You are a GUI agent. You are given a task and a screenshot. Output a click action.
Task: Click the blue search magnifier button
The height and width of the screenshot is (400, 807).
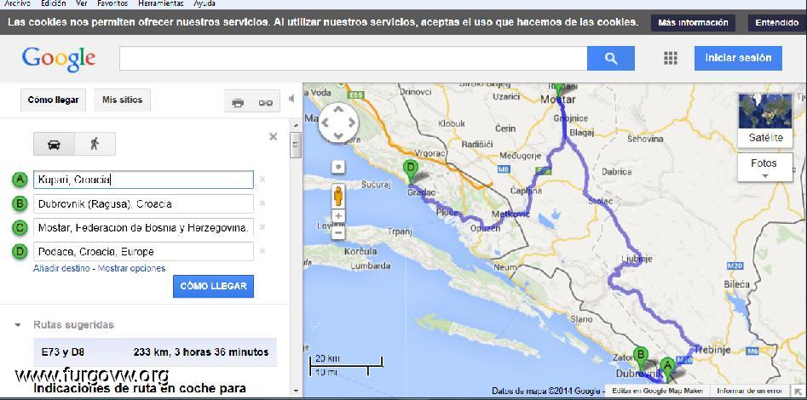coord(610,58)
